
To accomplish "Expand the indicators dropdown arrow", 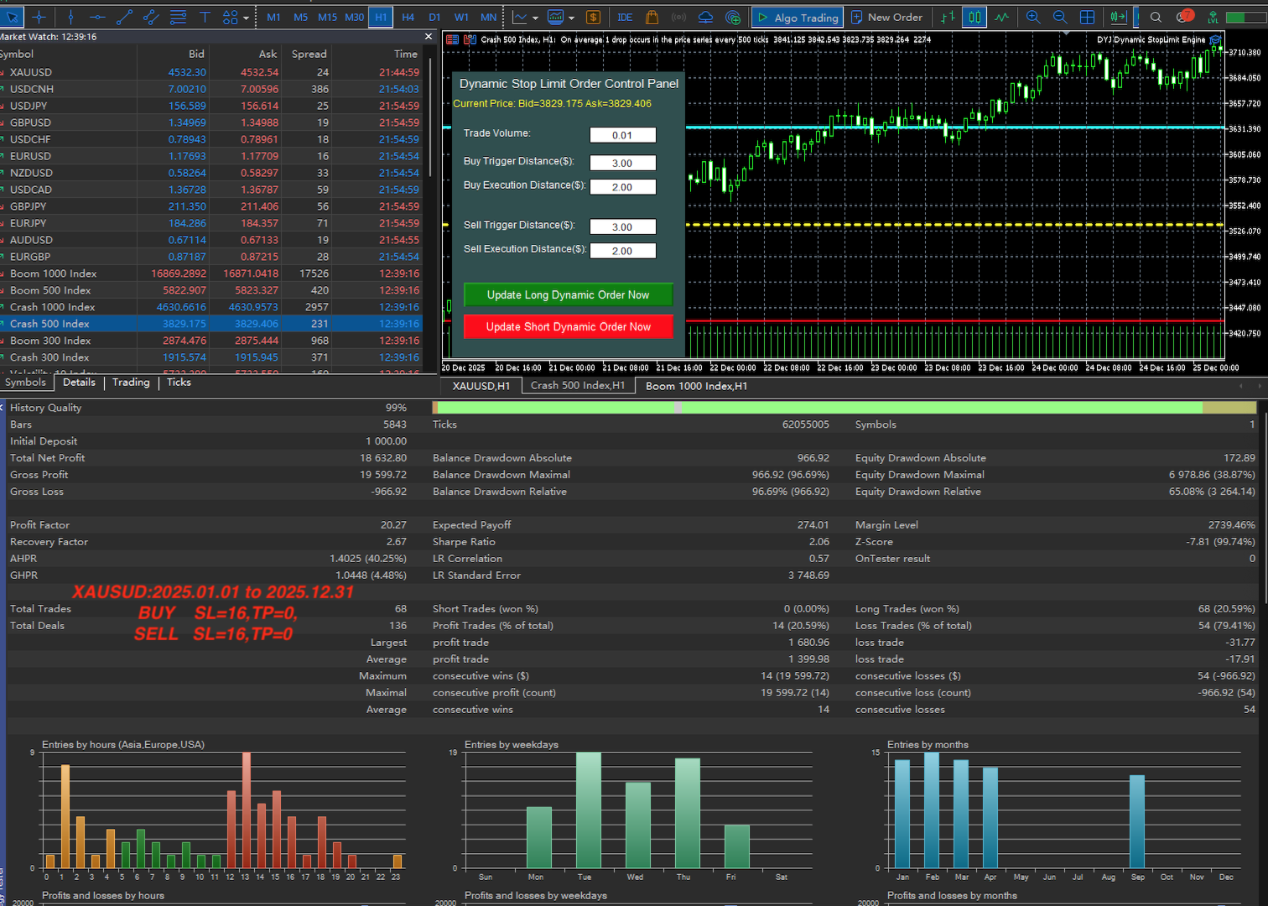I will 536,17.
